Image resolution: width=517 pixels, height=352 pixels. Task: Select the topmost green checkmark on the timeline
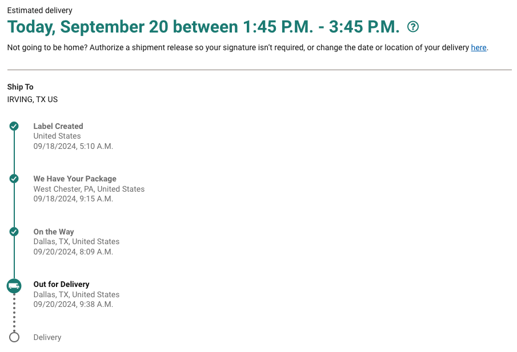(14, 126)
